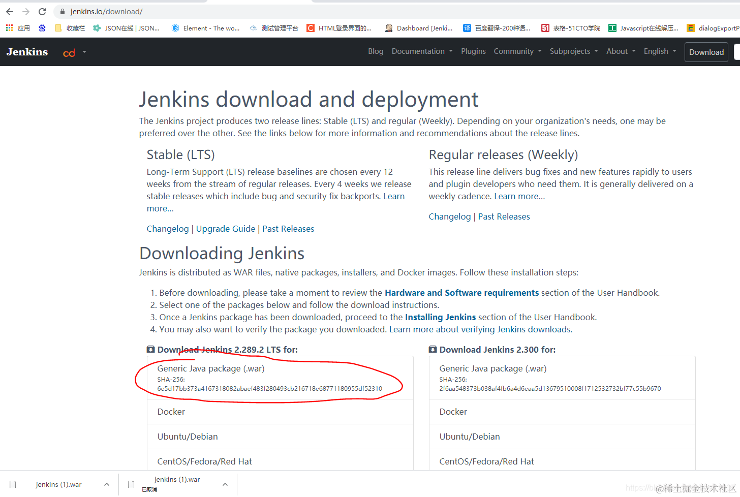Open the 收藏栏 bookmarks folder
Viewport: 740px width, 497px height.
pyautogui.click(x=70, y=28)
